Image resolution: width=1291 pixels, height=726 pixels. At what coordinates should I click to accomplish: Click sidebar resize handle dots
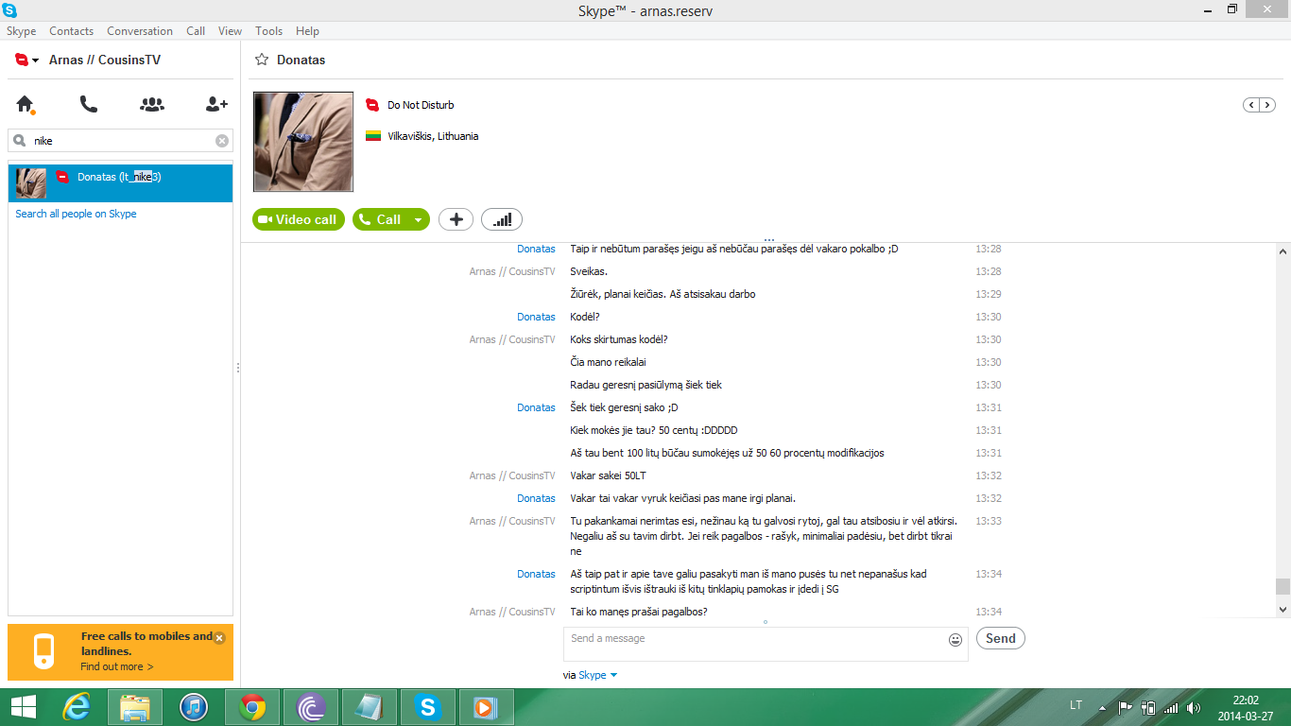[x=237, y=368]
